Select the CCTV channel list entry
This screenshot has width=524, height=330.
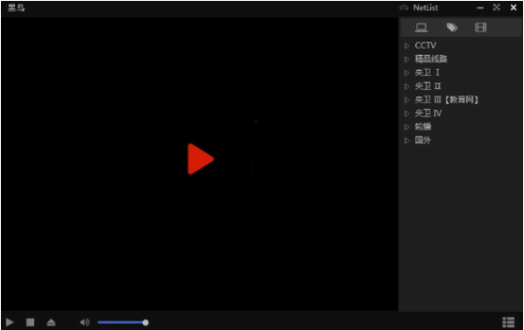425,46
